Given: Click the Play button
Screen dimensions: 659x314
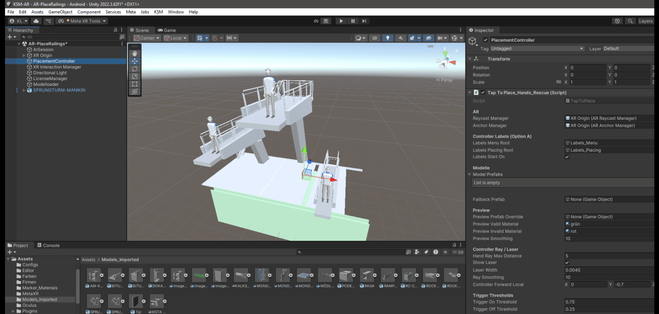Looking at the screenshot, I should [x=341, y=21].
